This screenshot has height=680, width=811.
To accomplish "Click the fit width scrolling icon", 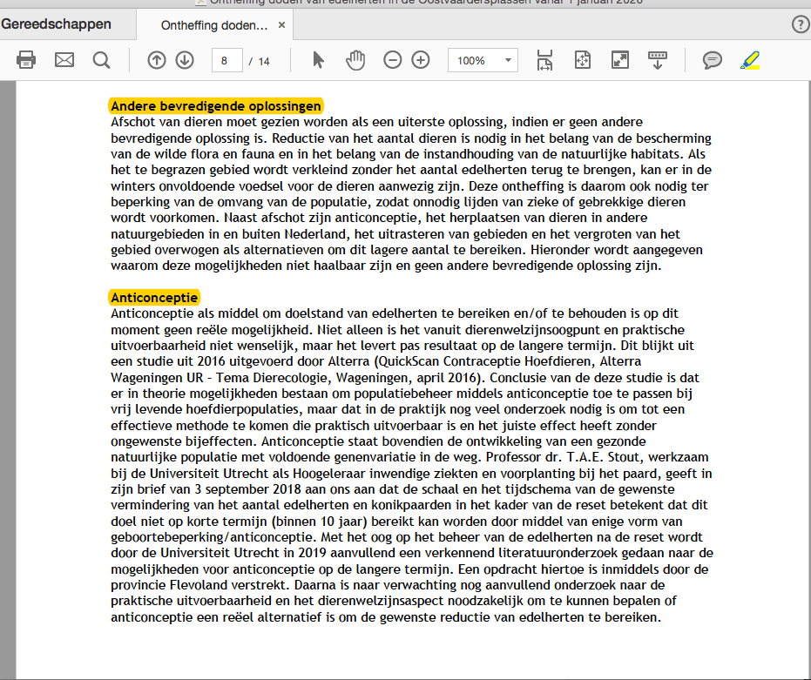I will [544, 60].
